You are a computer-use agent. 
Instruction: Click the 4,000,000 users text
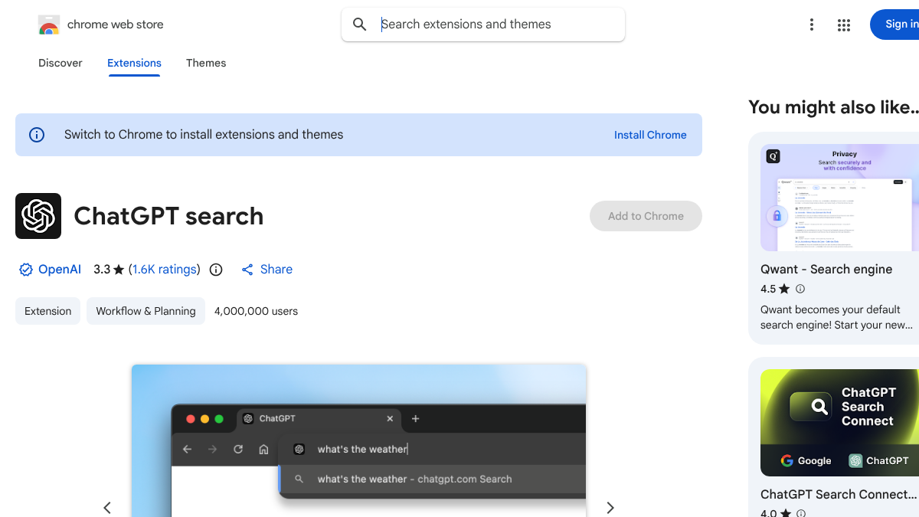pos(256,311)
